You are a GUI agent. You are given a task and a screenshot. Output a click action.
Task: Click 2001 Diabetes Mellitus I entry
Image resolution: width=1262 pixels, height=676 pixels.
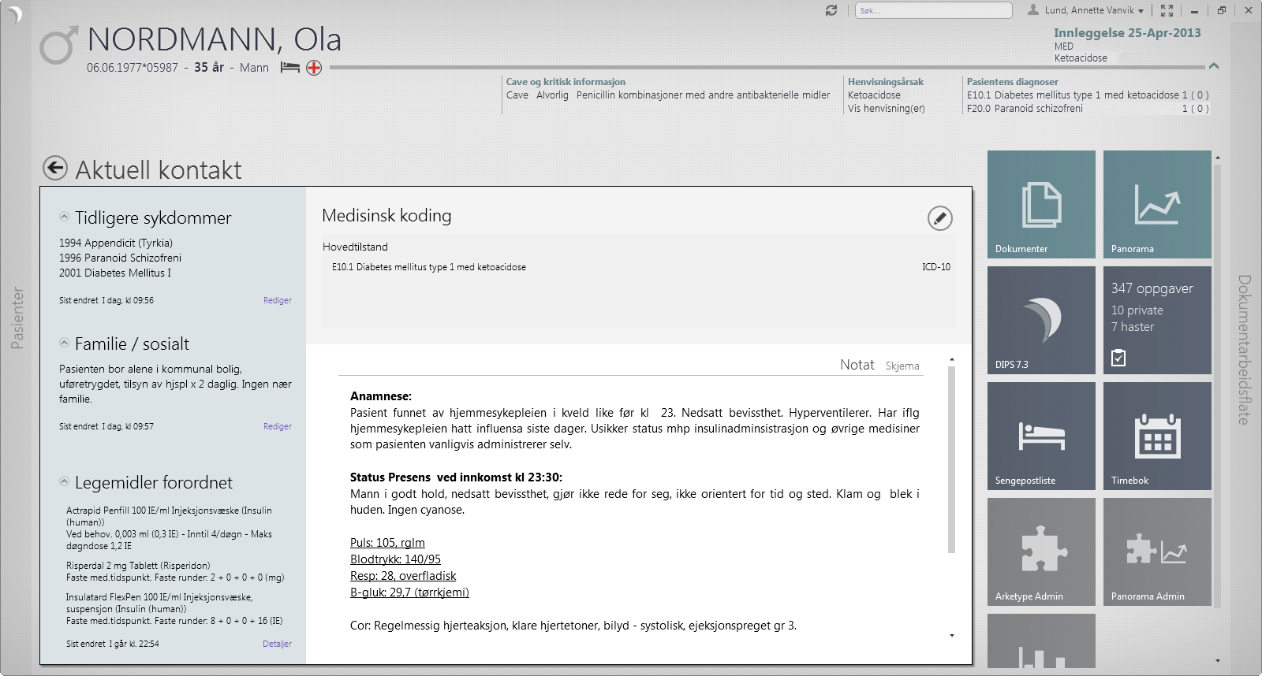[115, 273]
